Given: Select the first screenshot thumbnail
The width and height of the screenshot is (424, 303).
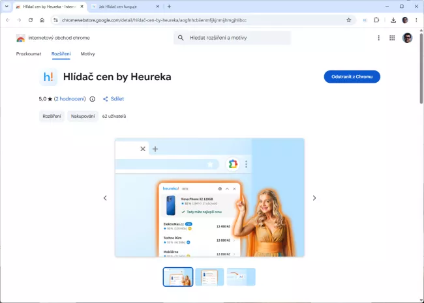Looking at the screenshot, I should click(x=178, y=277).
